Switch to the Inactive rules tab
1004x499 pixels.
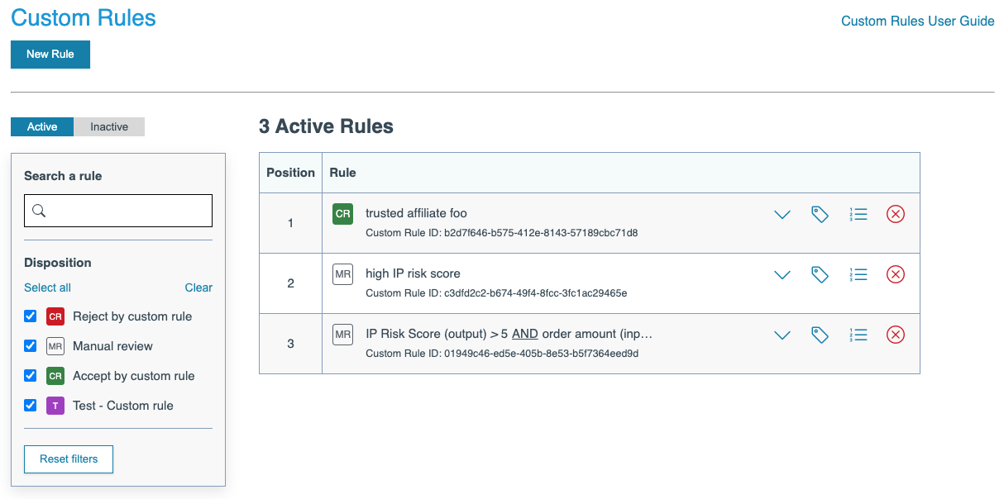click(109, 127)
